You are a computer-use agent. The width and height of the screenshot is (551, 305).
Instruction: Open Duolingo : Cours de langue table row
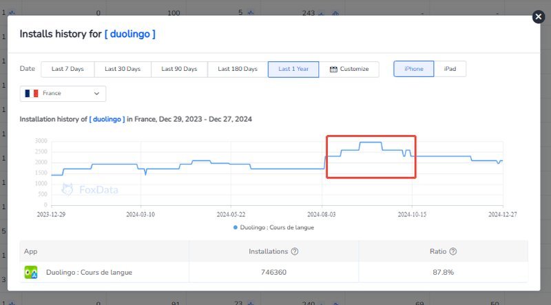273,273
